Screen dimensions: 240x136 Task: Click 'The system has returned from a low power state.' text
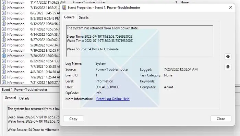click(103, 28)
